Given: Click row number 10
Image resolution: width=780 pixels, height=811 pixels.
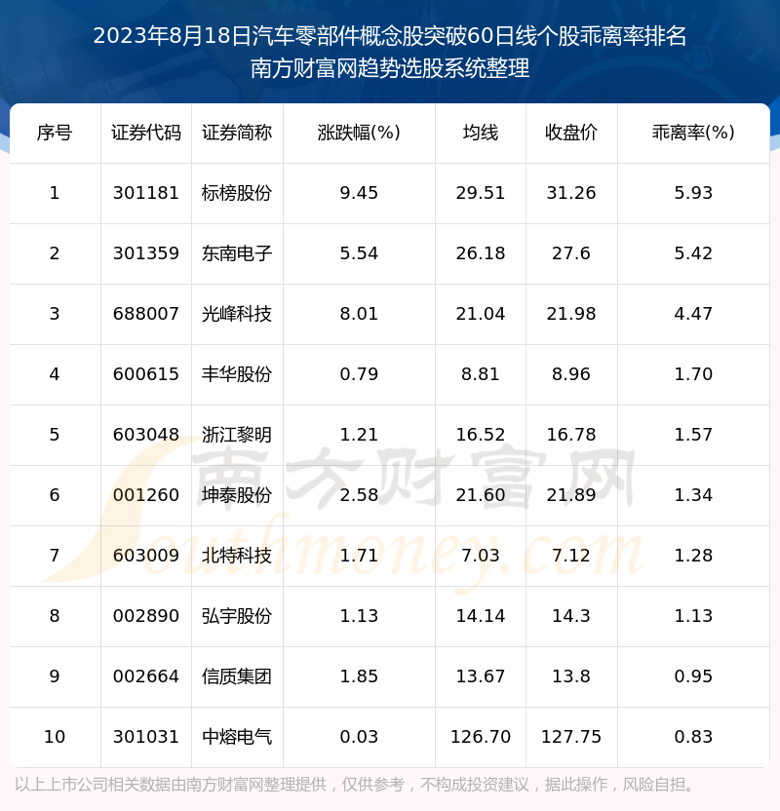Looking at the screenshot, I should [55, 737].
